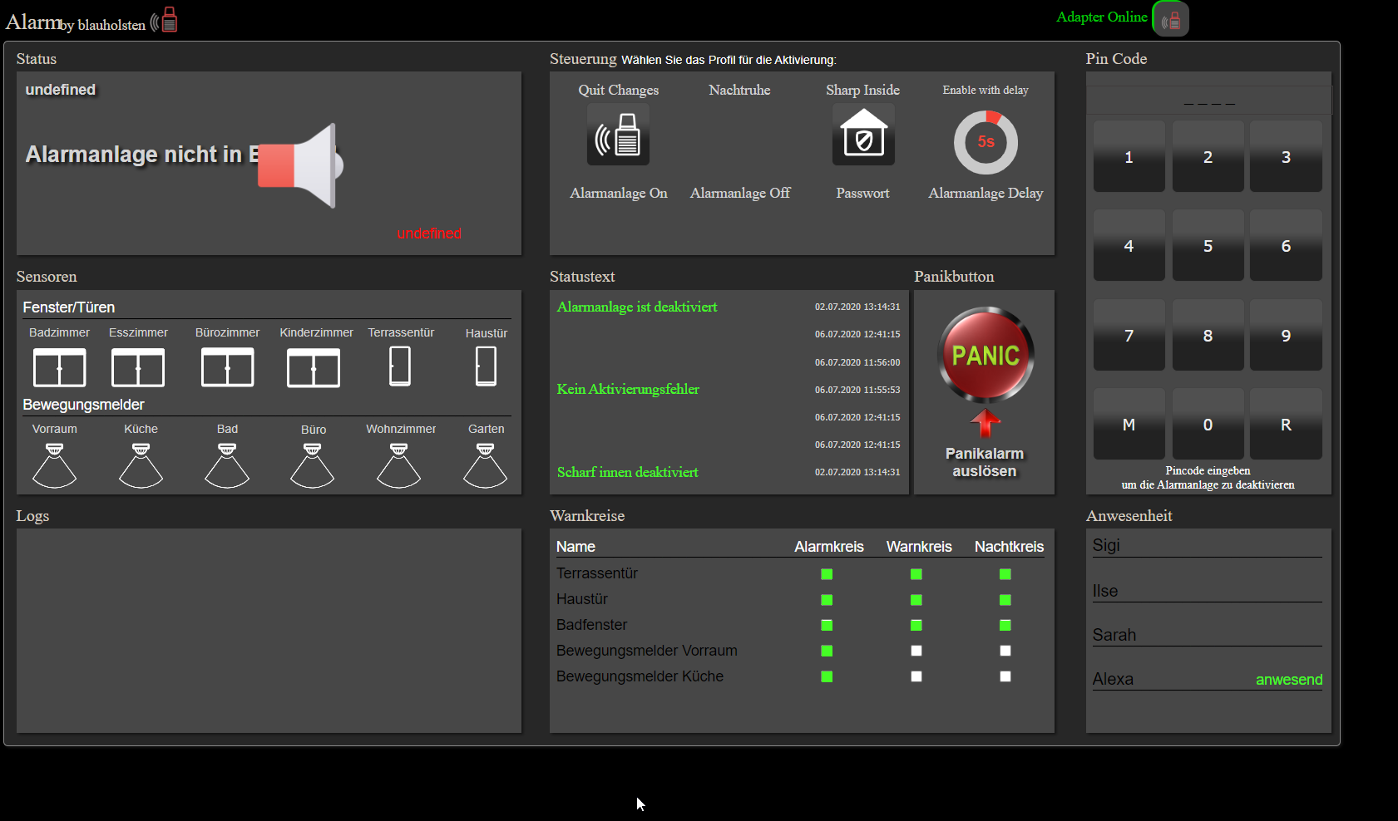This screenshot has height=821, width=1398.
Task: Click the red loudspeaker alarm icon
Action: point(300,166)
